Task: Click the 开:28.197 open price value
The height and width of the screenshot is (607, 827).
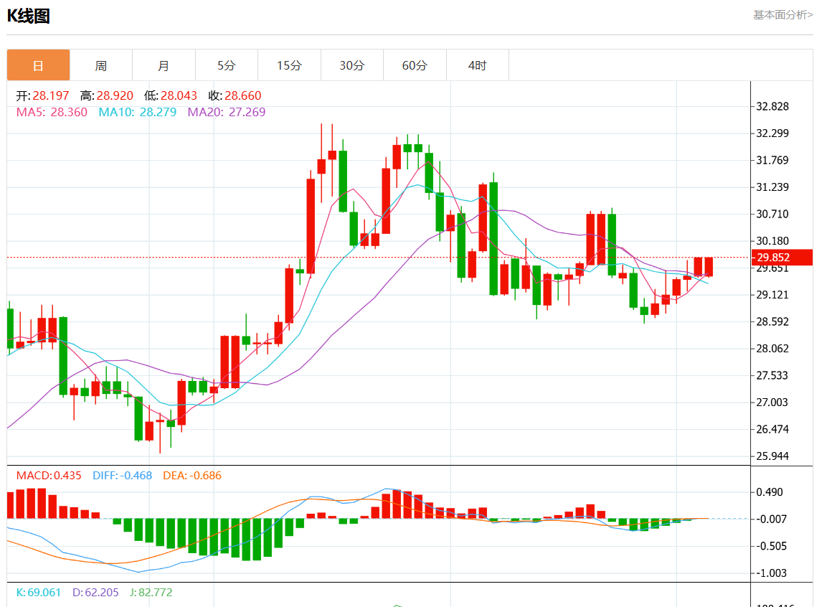Action: tap(43, 95)
